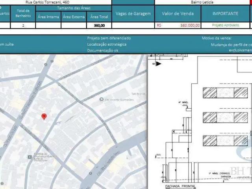252x189 pixels.
Task: Select the 'Projeto Aprovado' cell
Action: pyautogui.click(x=225, y=25)
